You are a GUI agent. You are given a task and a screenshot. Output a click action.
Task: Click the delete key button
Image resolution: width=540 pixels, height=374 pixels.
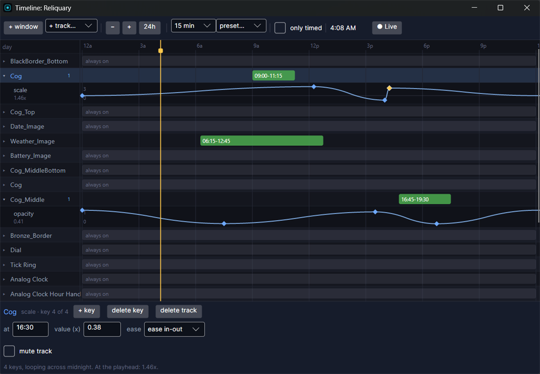pos(127,311)
